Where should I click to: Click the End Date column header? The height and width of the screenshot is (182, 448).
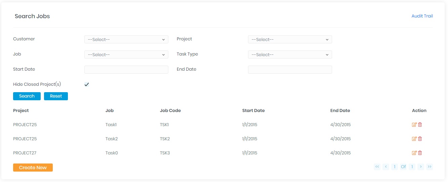[x=340, y=111]
